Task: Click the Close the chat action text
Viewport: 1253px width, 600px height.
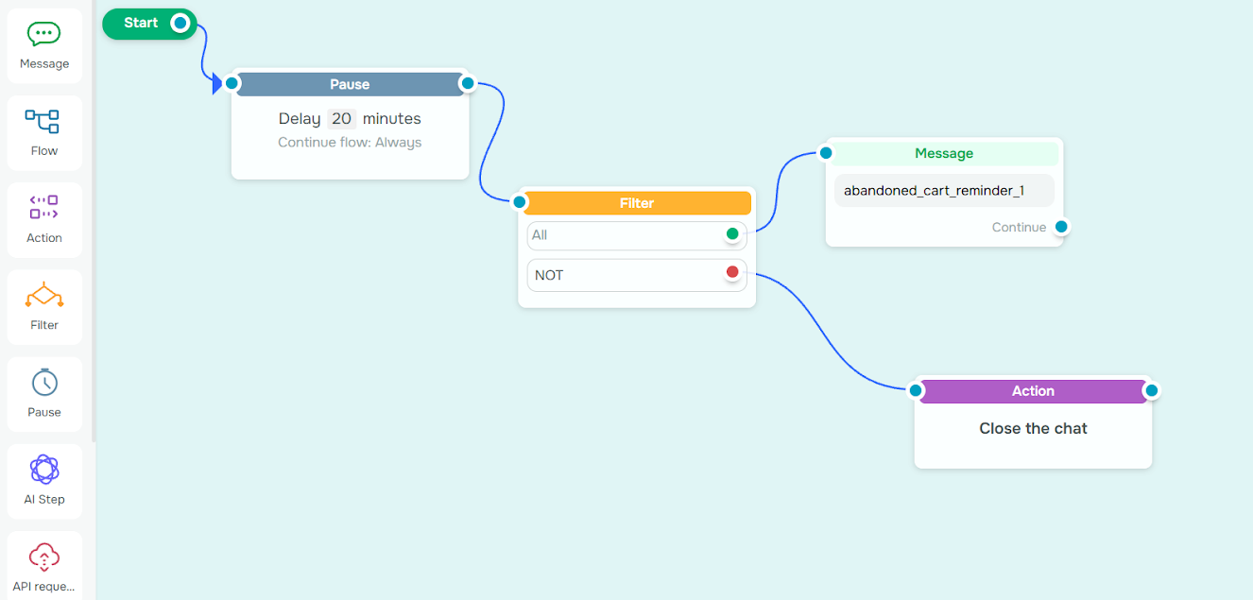Action: pyautogui.click(x=1033, y=427)
